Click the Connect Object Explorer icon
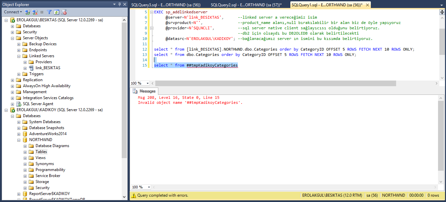Screen dimensions: 446x202 (x=27, y=12)
